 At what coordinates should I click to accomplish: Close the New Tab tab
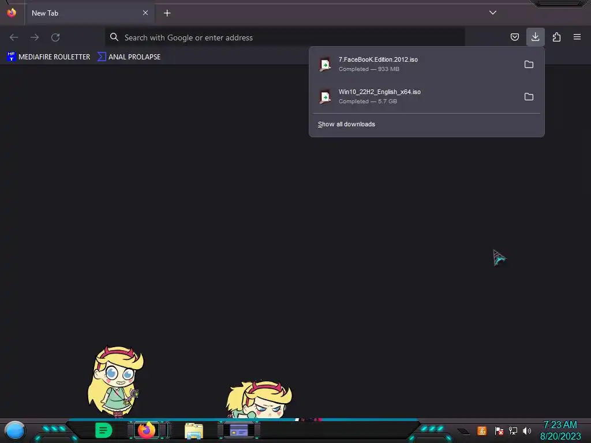145,13
